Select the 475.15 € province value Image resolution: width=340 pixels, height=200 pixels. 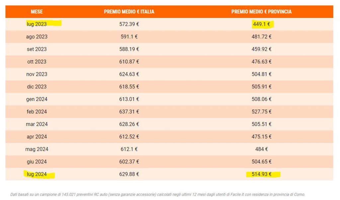pos(262,137)
